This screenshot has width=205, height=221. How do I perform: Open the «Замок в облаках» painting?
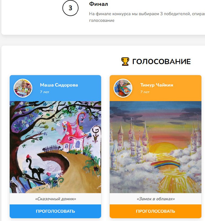point(155,147)
